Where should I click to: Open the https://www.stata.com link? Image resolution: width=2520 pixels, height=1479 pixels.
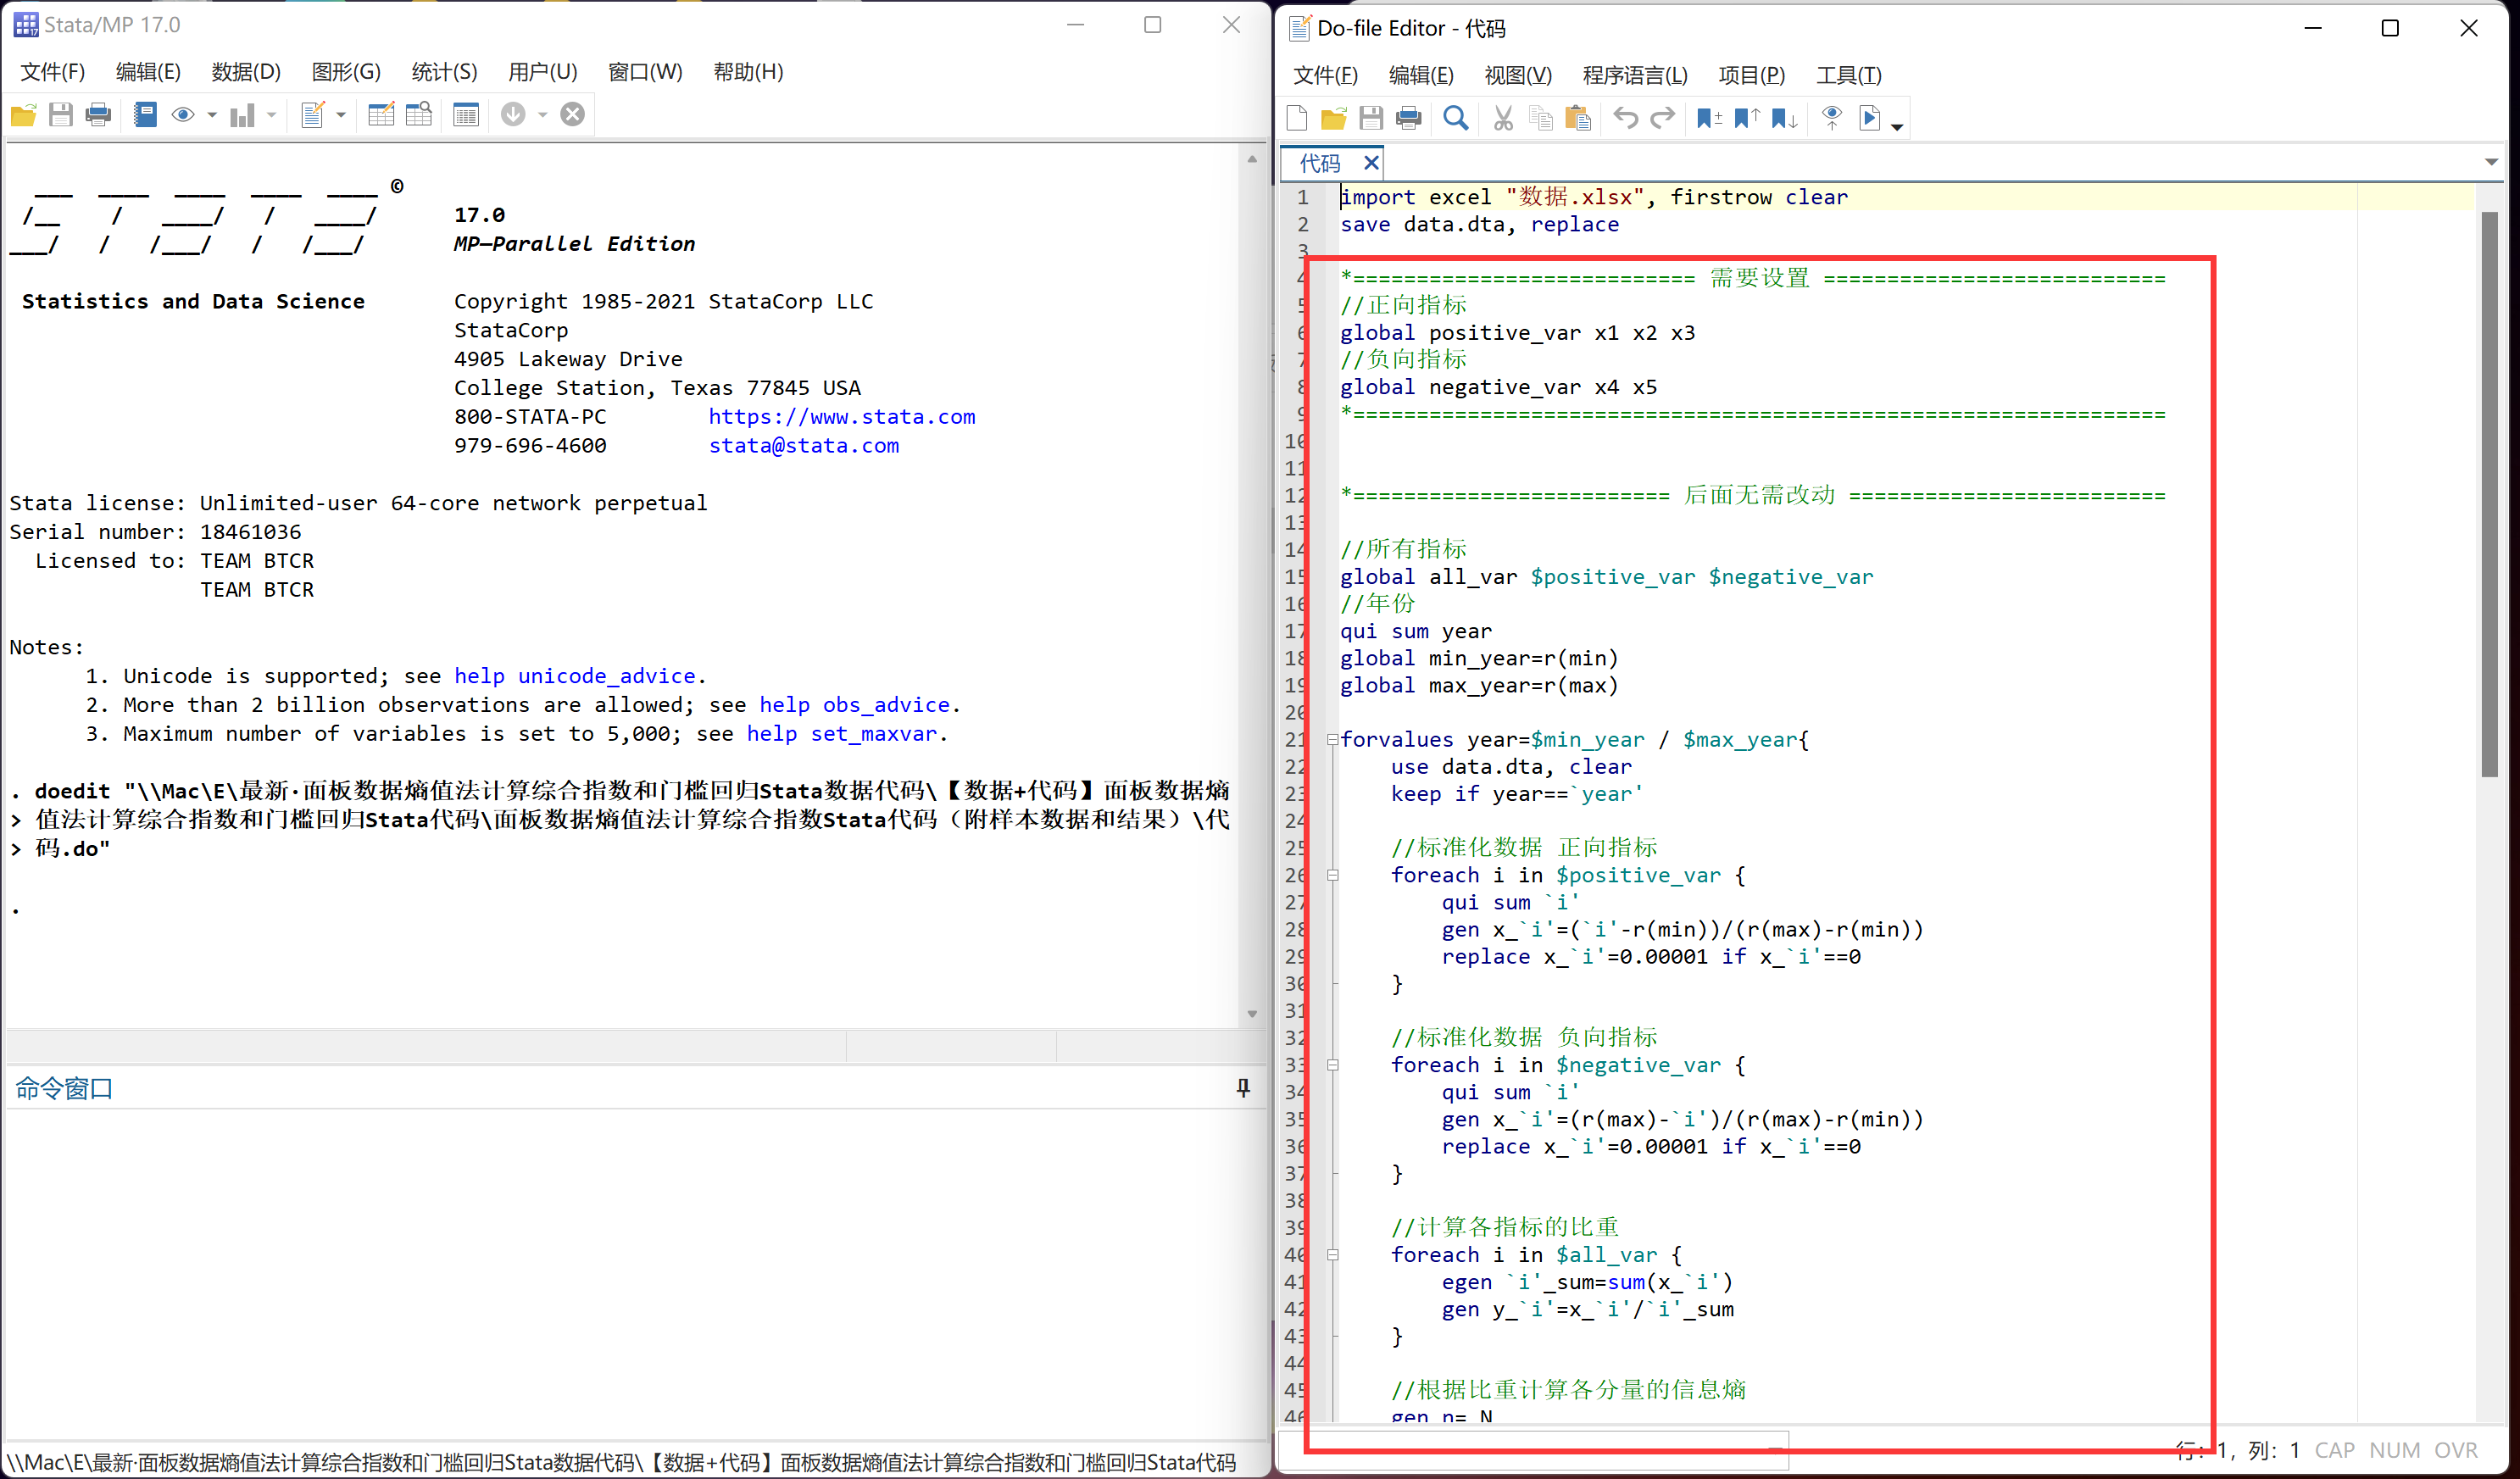[842, 417]
